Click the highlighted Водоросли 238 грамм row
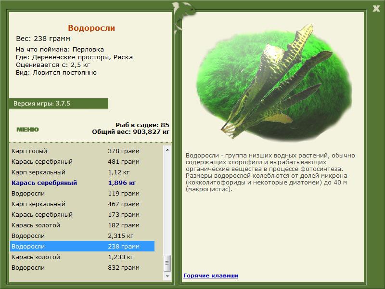Viewport: 385px width, 289px height. 82,246
